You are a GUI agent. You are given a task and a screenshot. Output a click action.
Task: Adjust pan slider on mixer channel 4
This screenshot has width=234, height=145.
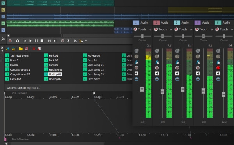click(x=204, y=36)
